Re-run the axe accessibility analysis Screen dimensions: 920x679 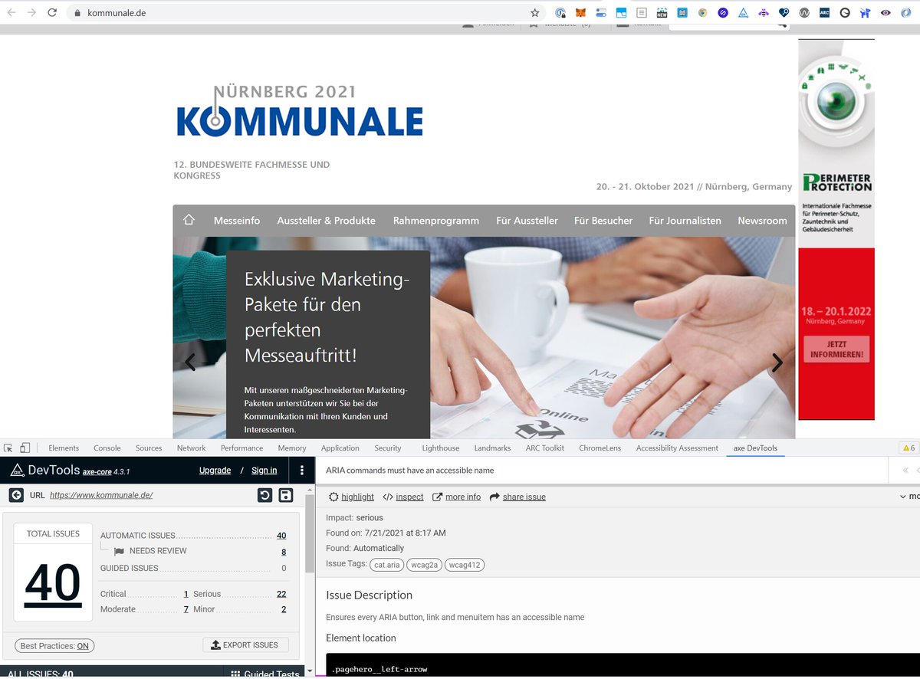coord(265,495)
